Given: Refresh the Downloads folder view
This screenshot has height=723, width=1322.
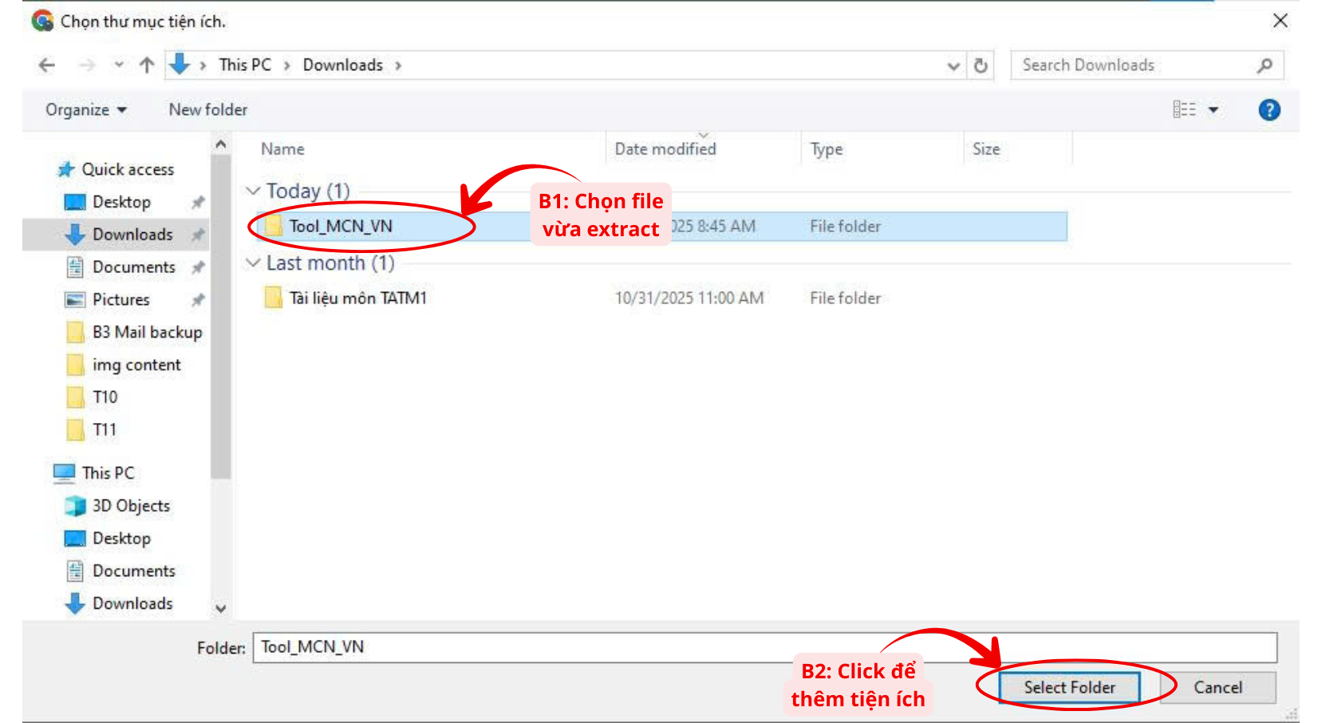Looking at the screenshot, I should click(981, 65).
